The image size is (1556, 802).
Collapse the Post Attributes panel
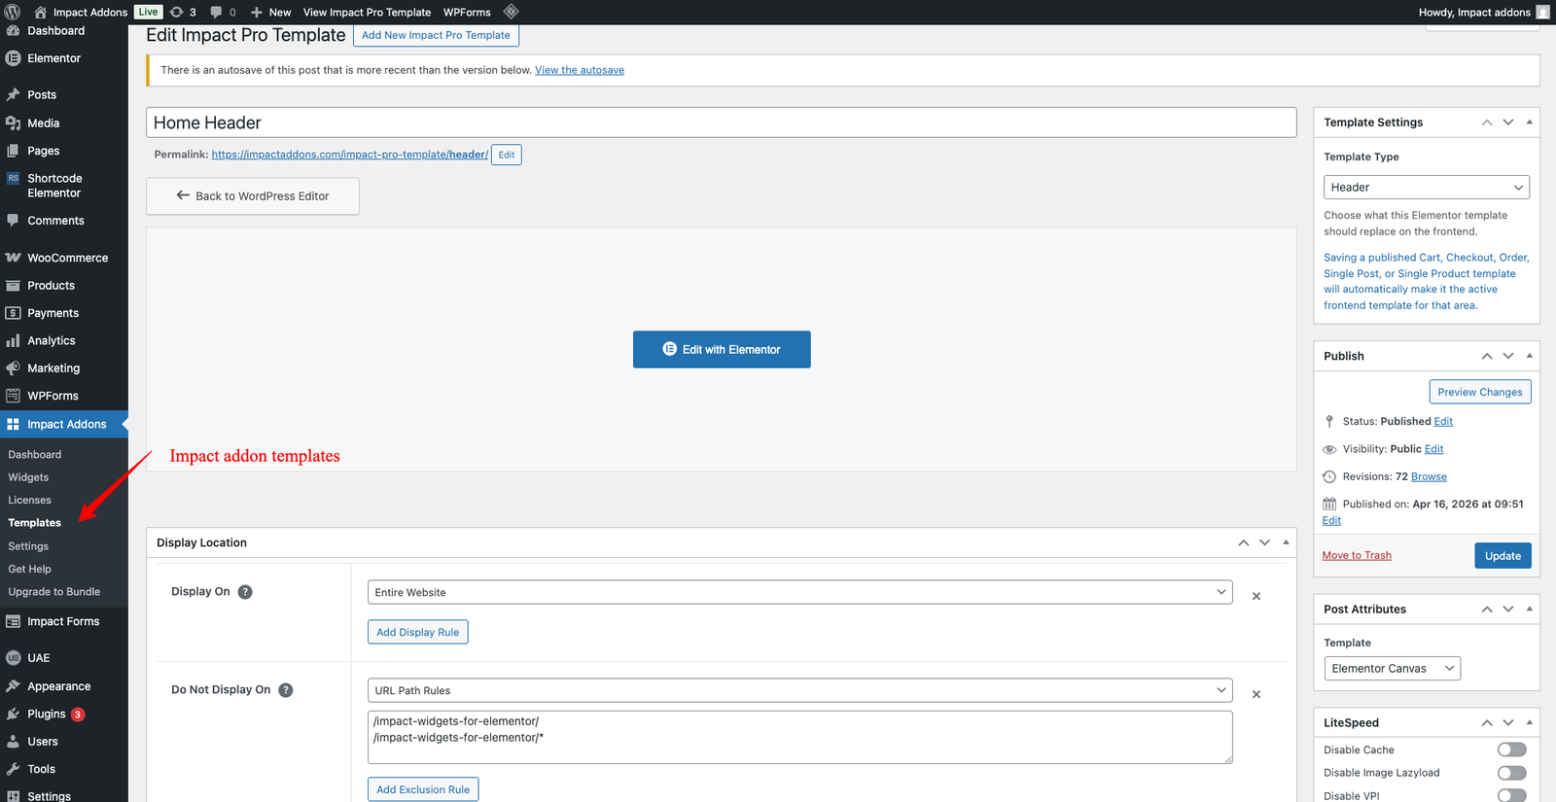1530,609
